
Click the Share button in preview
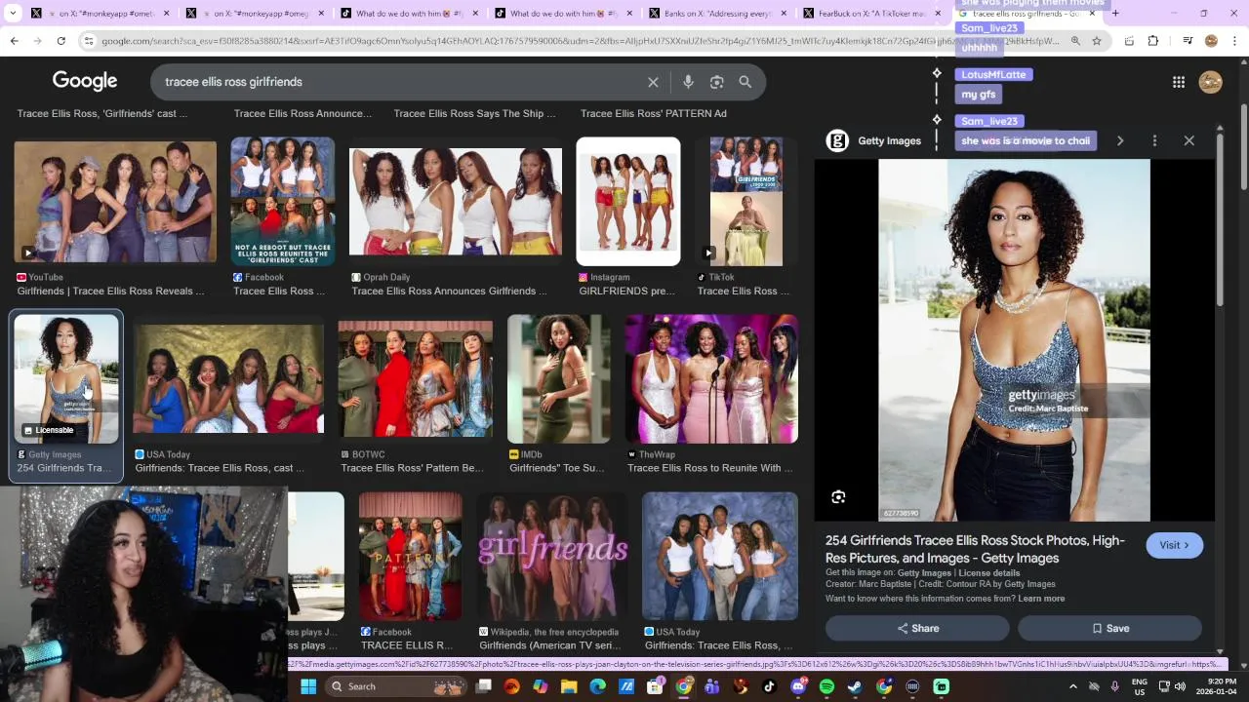click(x=917, y=629)
